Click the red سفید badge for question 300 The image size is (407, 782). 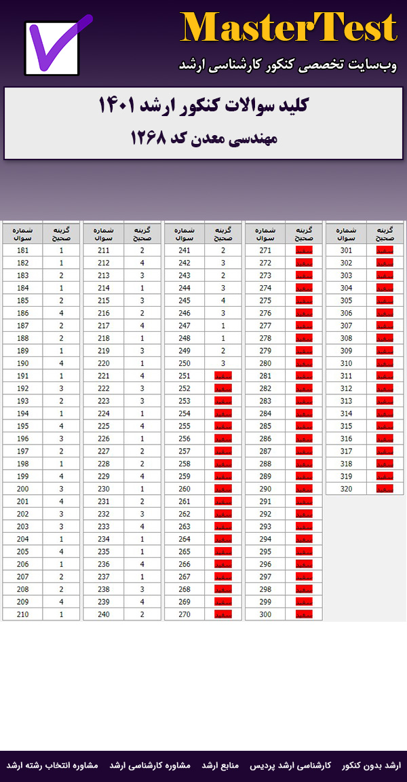(x=304, y=614)
